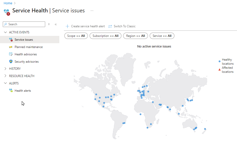The height and width of the screenshot is (143, 237).
Task: Open the Region == All filter
Action: click(x=136, y=36)
